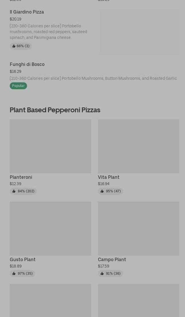Open the Campo Plant pizza image
Viewport: 185px width, 317px height.
pyautogui.click(x=138, y=229)
